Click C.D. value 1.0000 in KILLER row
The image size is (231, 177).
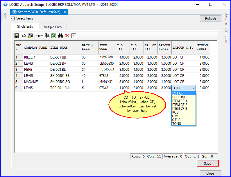click(123, 57)
